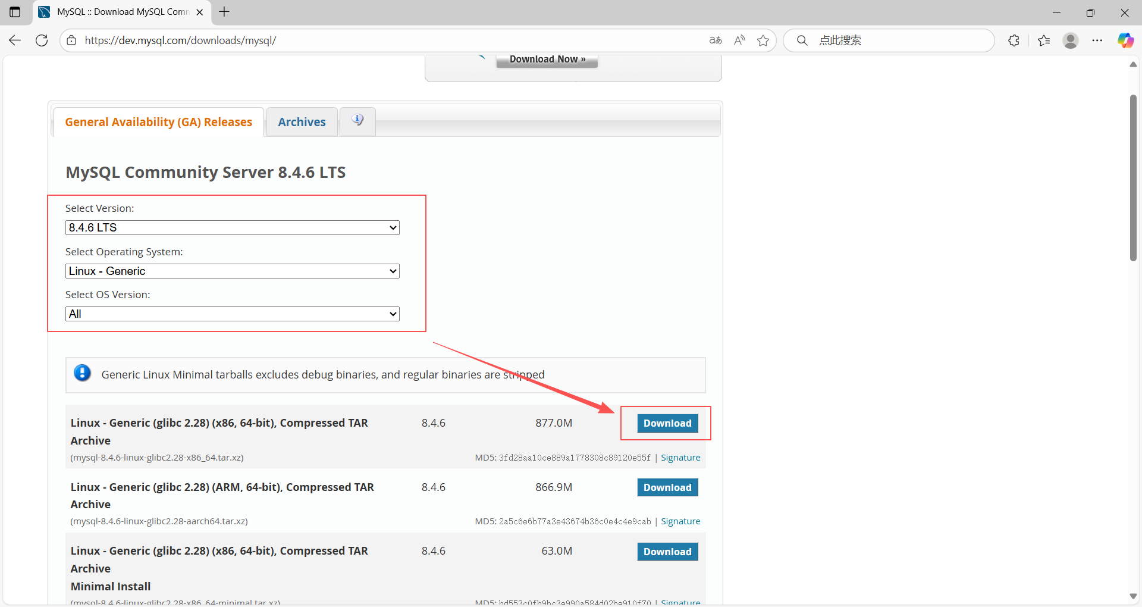This screenshot has height=607, width=1142.
Task: Open favorites list icon
Action: pos(1044,40)
